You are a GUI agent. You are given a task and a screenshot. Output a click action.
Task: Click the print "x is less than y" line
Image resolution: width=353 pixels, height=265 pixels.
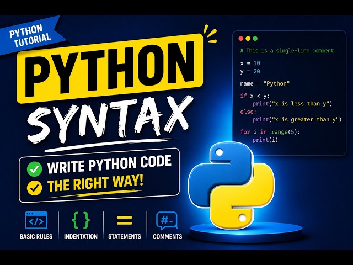292,104
